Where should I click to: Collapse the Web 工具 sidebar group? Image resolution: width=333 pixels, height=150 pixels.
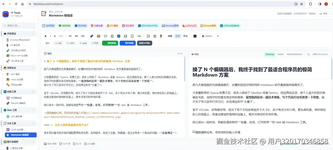pos(19,110)
